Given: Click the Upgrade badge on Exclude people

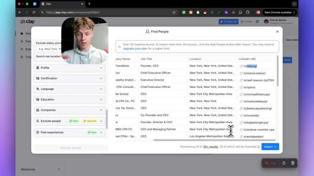Looking at the screenshot, I should coord(90,121).
